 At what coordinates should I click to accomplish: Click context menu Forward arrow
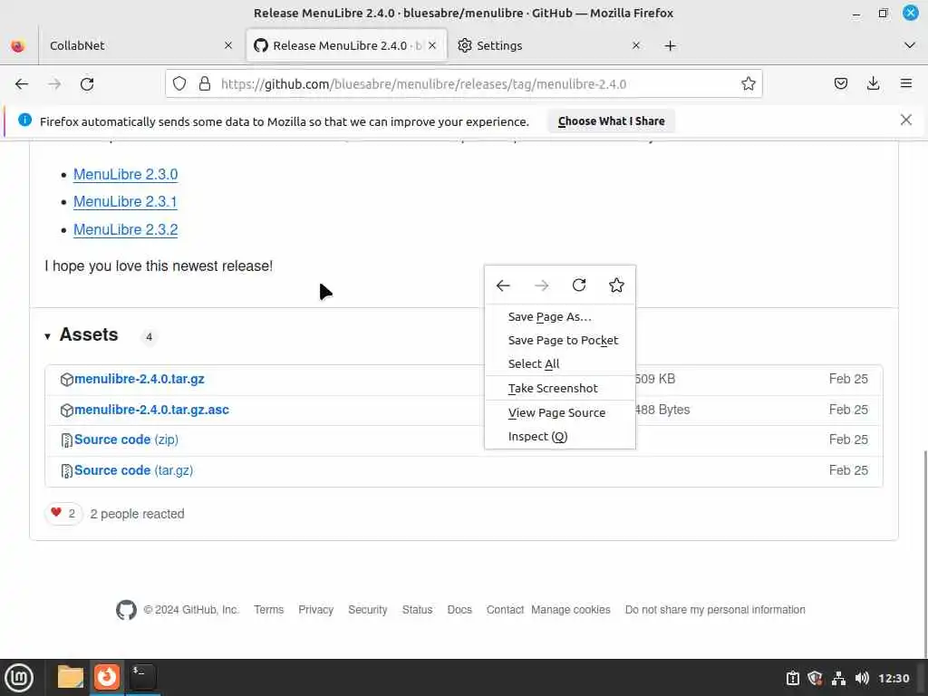click(542, 285)
